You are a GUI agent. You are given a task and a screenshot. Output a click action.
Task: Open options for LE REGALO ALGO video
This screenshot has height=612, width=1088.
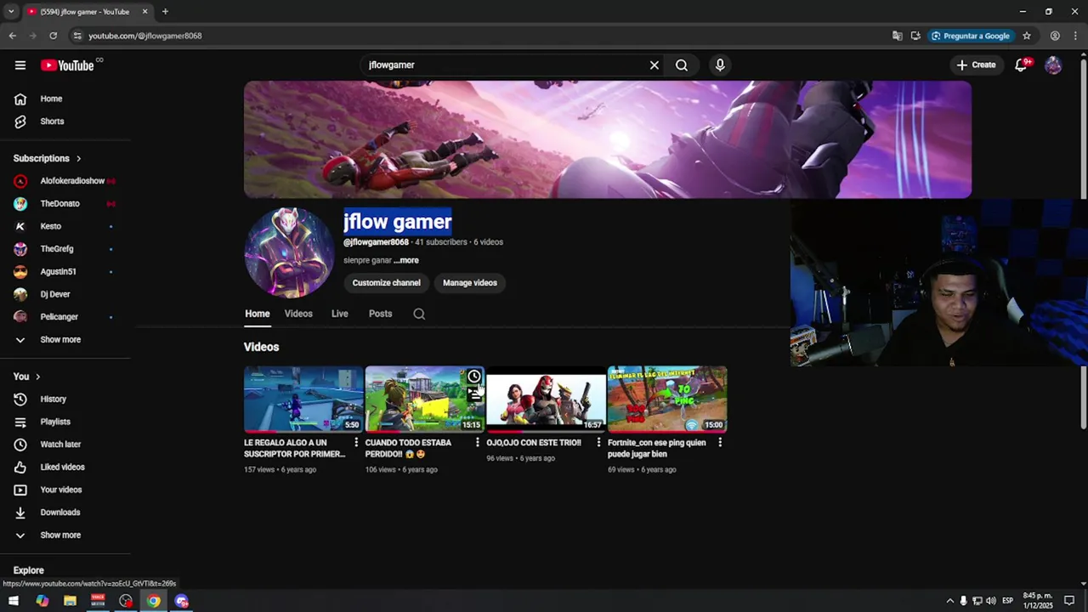tap(356, 443)
